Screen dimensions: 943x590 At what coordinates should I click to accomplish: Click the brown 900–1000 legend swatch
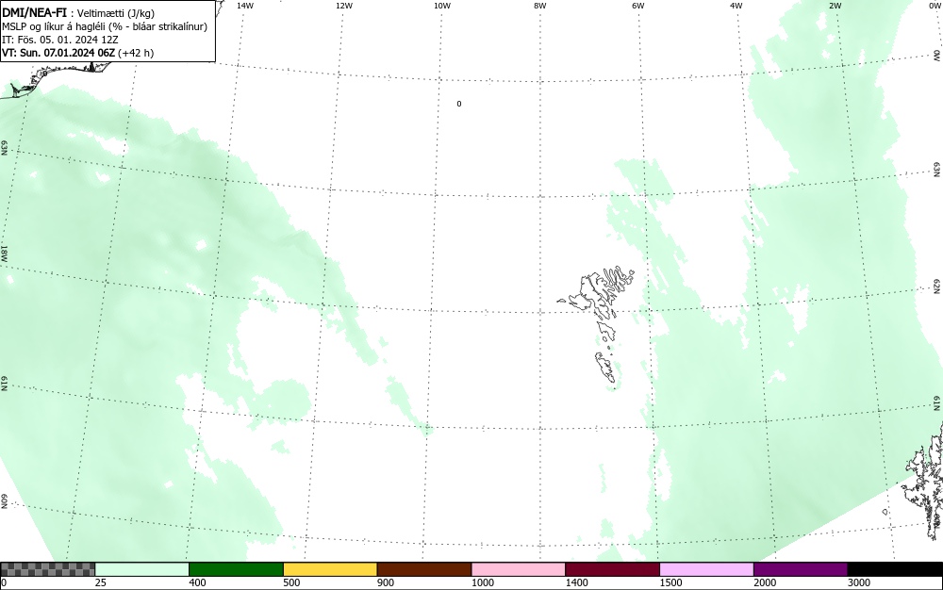424,569
